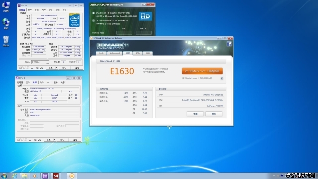The image size is (318, 179).
Task: Open About tab in top CPU-Z window
Action: coord(65,10)
